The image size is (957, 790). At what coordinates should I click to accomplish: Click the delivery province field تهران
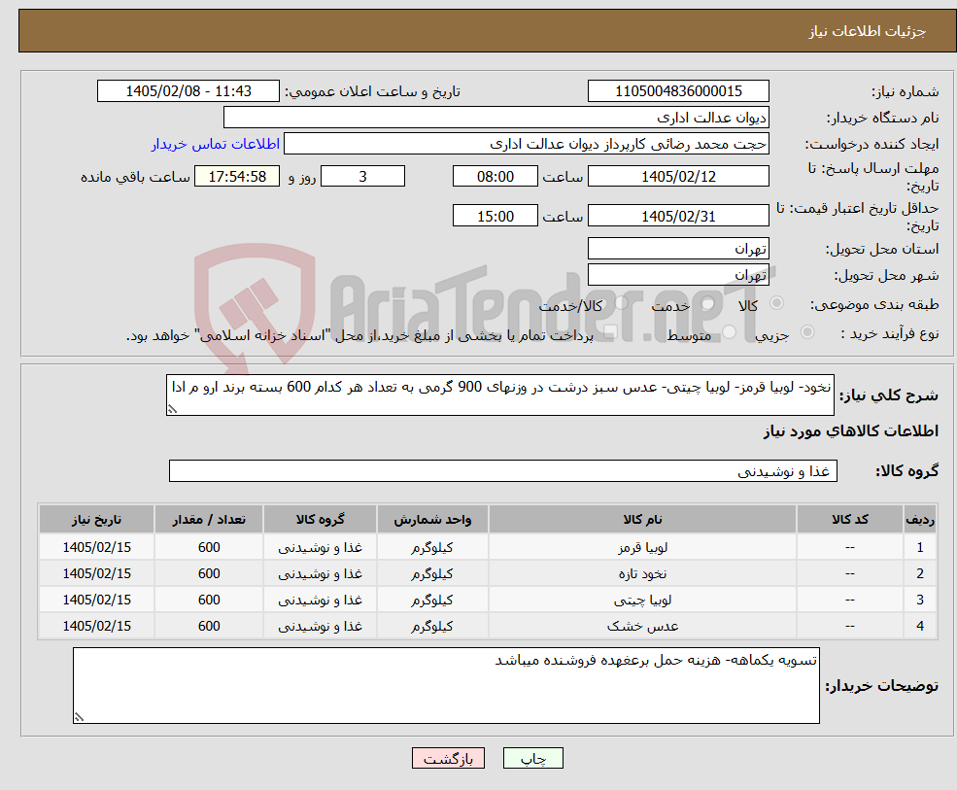coord(678,249)
